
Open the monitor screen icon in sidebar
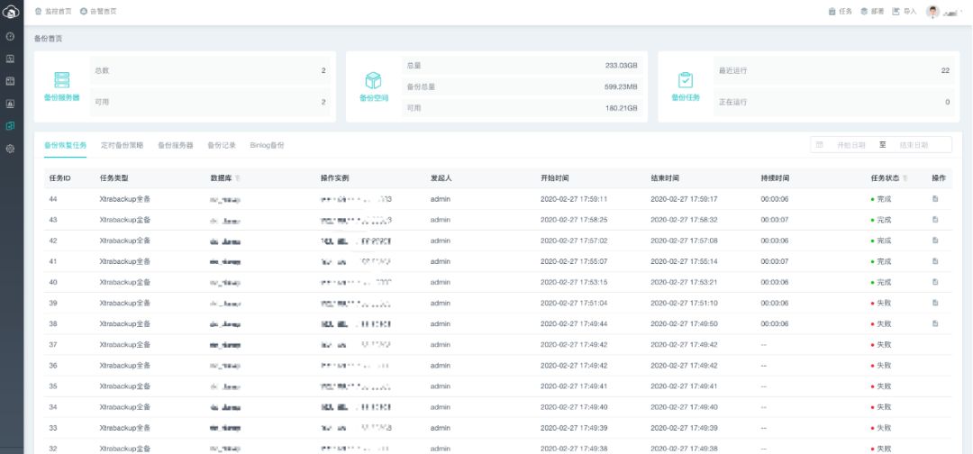tap(10, 59)
